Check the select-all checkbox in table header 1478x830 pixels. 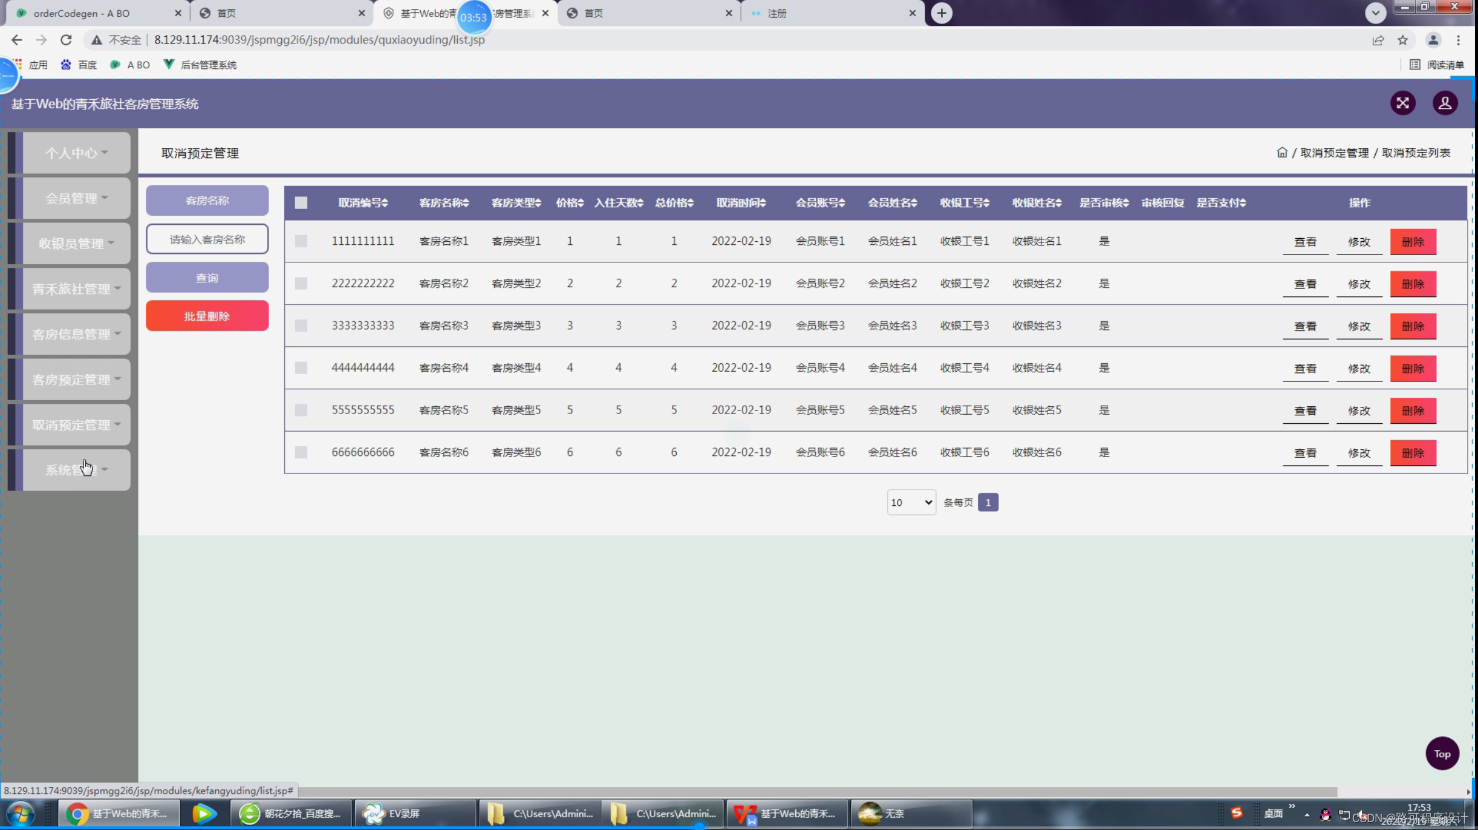pyautogui.click(x=301, y=203)
